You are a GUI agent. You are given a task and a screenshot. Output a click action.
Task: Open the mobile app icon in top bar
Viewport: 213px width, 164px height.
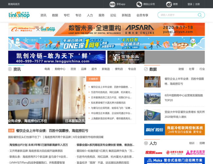coord(112,4)
